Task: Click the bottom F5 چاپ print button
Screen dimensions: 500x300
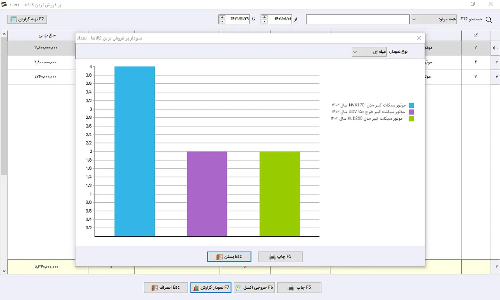Action: (299, 287)
